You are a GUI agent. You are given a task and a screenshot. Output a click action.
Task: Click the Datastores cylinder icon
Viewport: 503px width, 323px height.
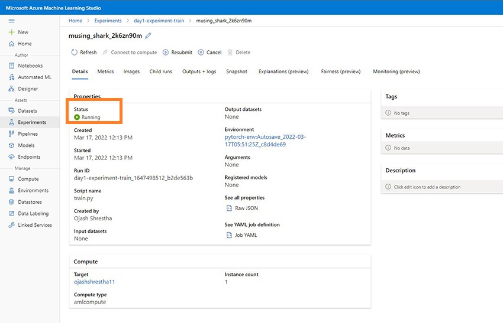(12, 202)
